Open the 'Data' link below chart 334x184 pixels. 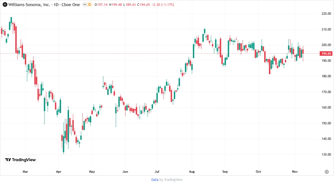155,180
